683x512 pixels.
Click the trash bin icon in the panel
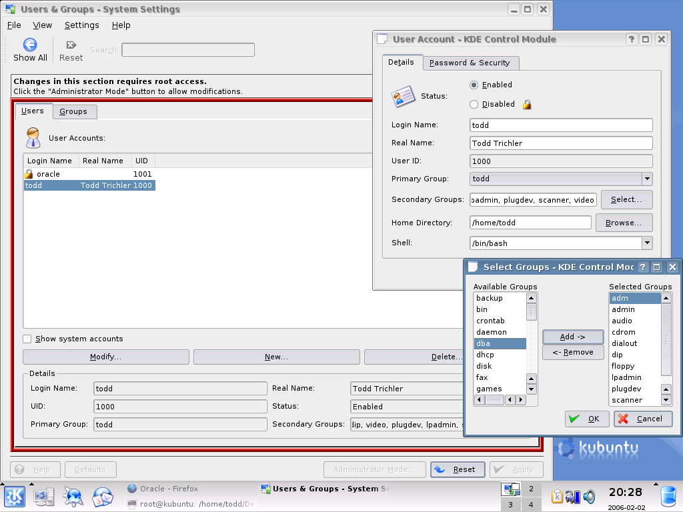point(668,497)
